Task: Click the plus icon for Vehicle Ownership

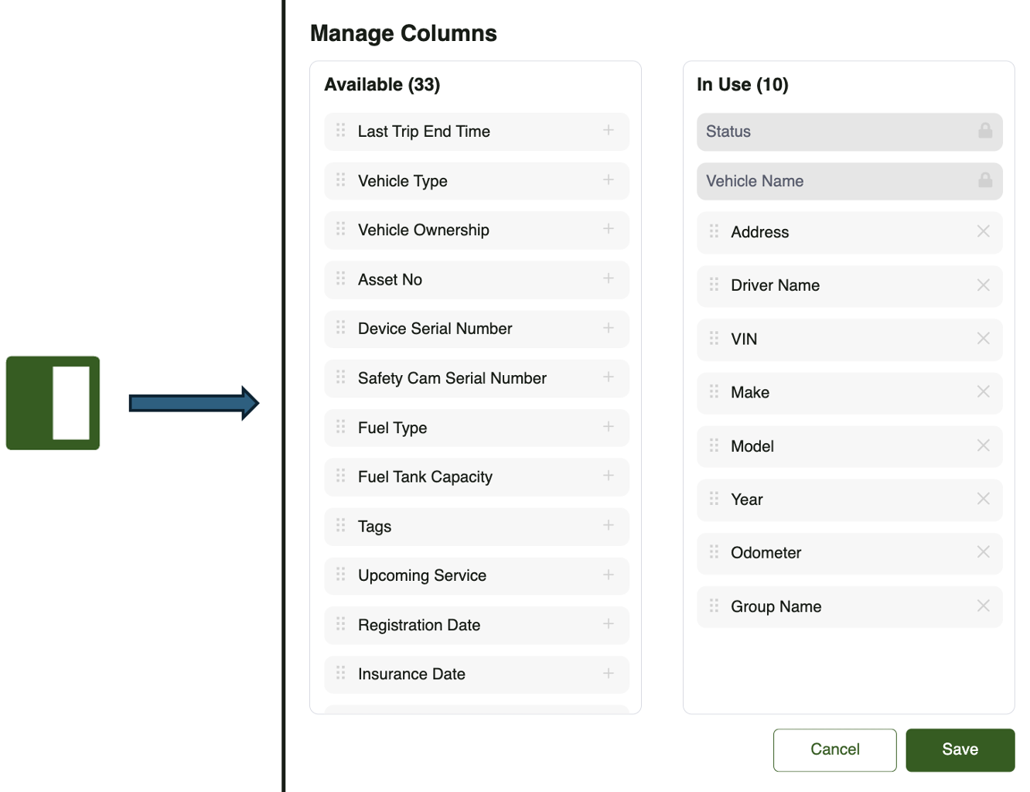Action: click(609, 230)
